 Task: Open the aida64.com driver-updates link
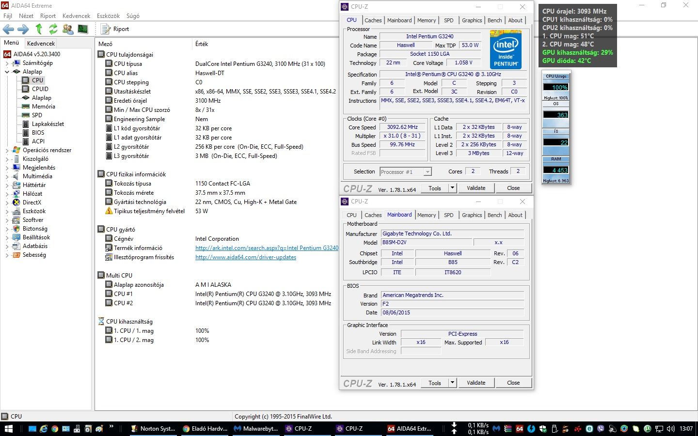click(x=246, y=257)
